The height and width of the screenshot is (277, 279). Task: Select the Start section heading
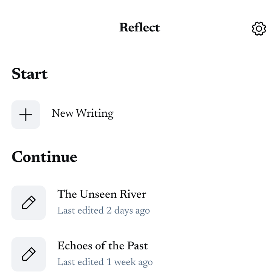[29, 74]
